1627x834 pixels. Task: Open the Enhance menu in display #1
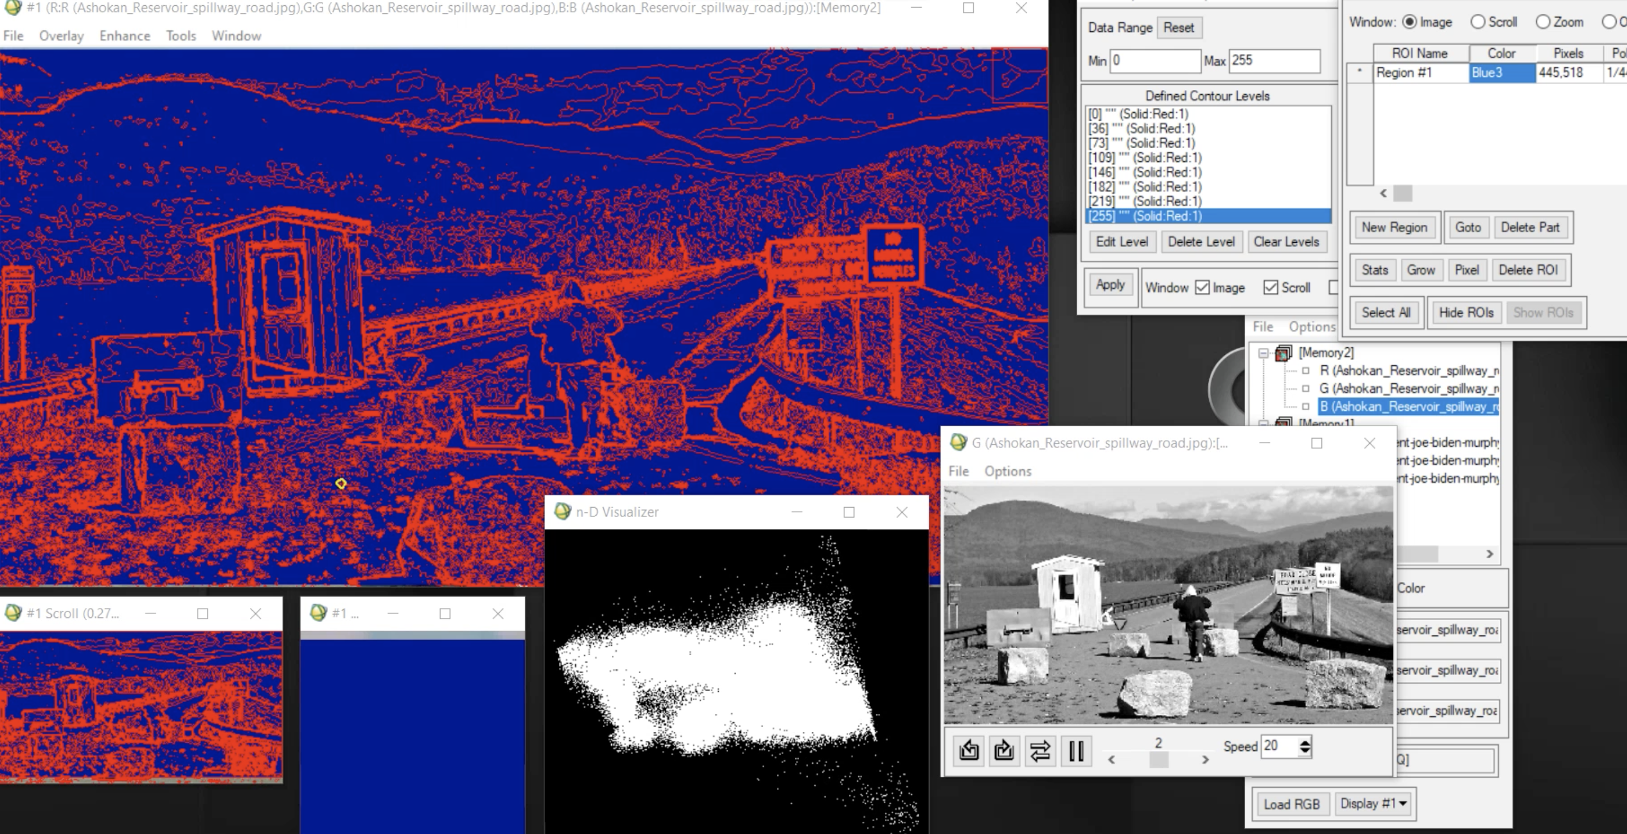click(124, 36)
